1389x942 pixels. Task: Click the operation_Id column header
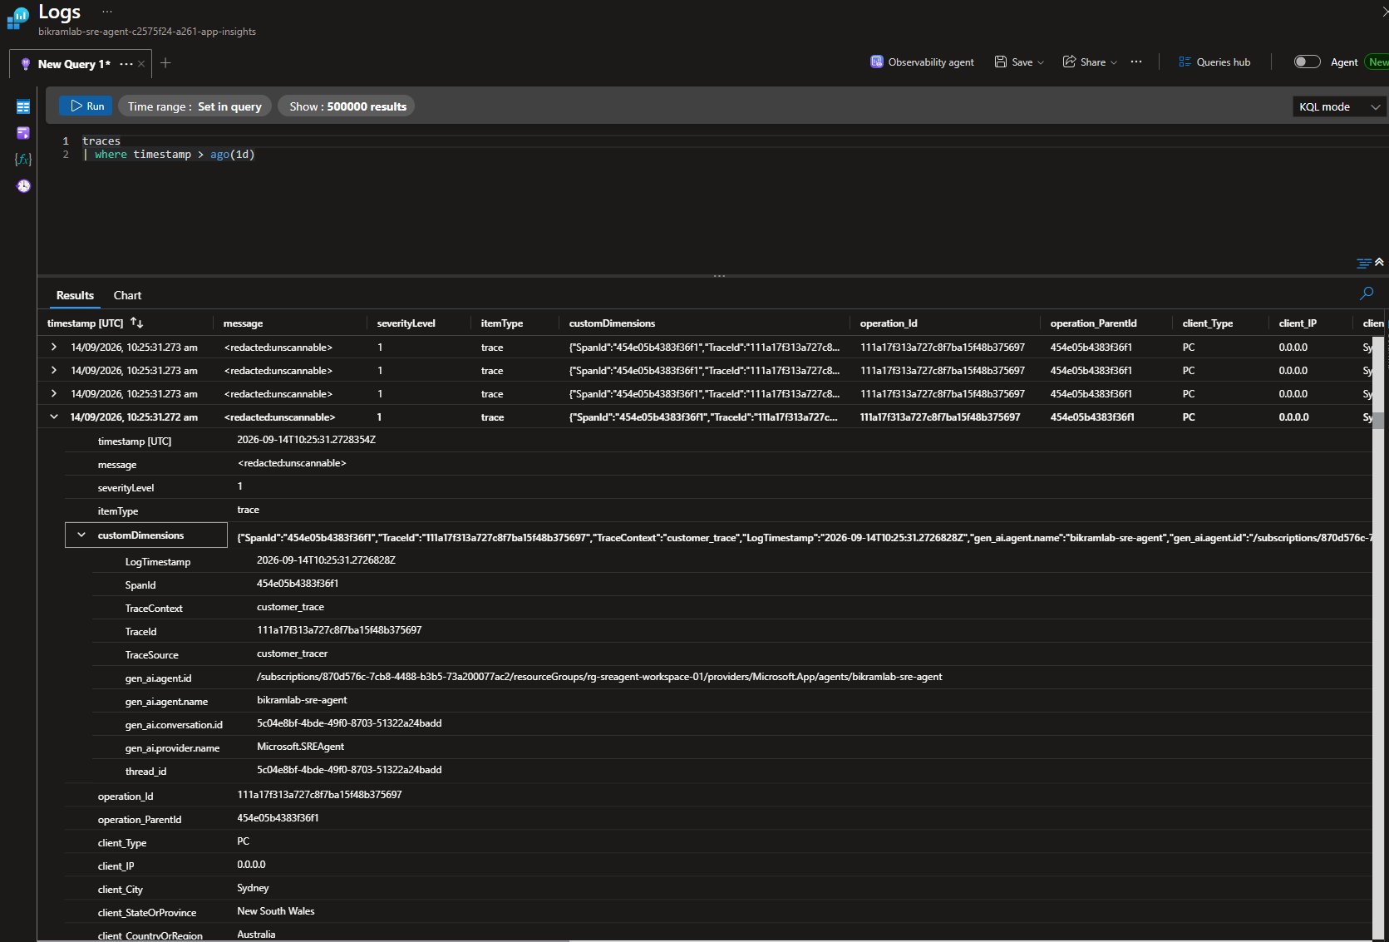pyautogui.click(x=889, y=323)
